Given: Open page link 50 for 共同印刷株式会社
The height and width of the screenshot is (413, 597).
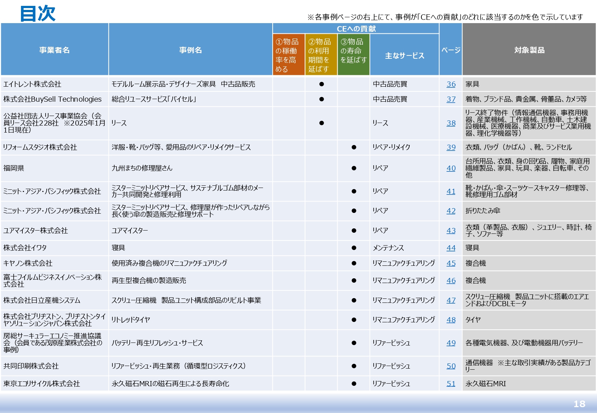Looking at the screenshot, I should coord(451,366).
